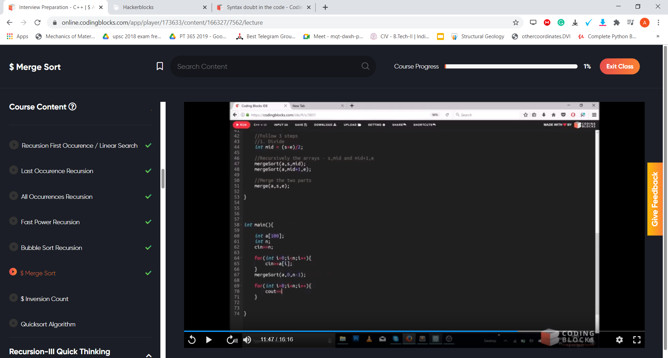The image size is (668, 358).
Task: Show more bookmarks with the overflow chevron
Action: click(658, 36)
